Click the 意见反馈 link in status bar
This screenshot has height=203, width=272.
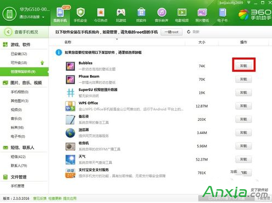pos(40,199)
